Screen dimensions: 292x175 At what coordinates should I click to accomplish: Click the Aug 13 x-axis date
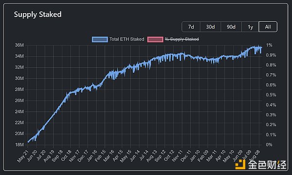pos(151,156)
